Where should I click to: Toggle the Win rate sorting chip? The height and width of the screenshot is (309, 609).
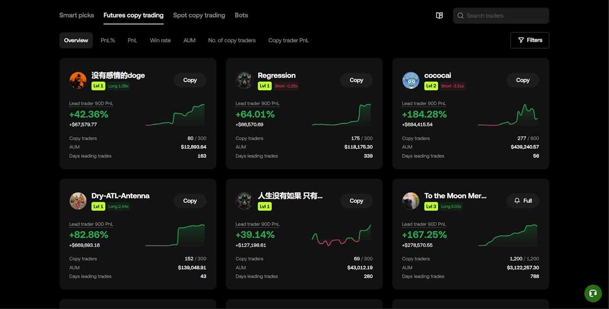coord(160,40)
